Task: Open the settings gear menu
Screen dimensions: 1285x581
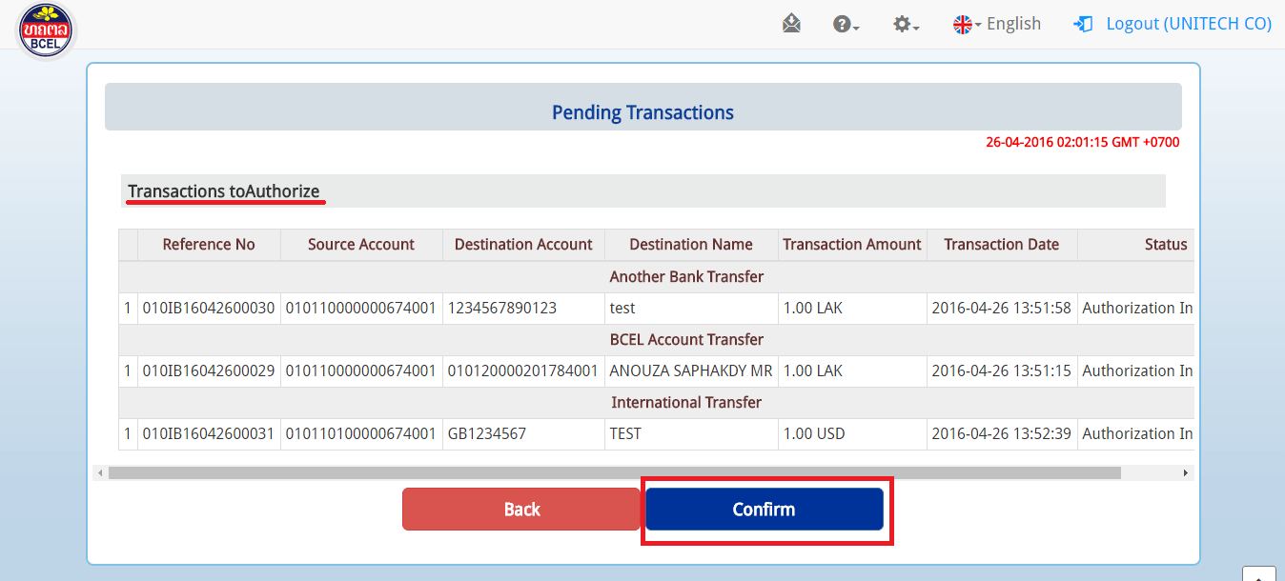Action: pyautogui.click(x=906, y=25)
